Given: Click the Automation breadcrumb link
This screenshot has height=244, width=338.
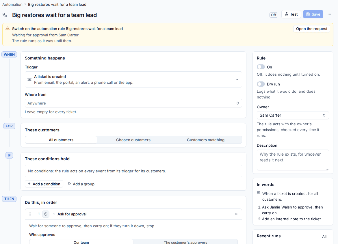Looking at the screenshot, I should [x=12, y=4].
